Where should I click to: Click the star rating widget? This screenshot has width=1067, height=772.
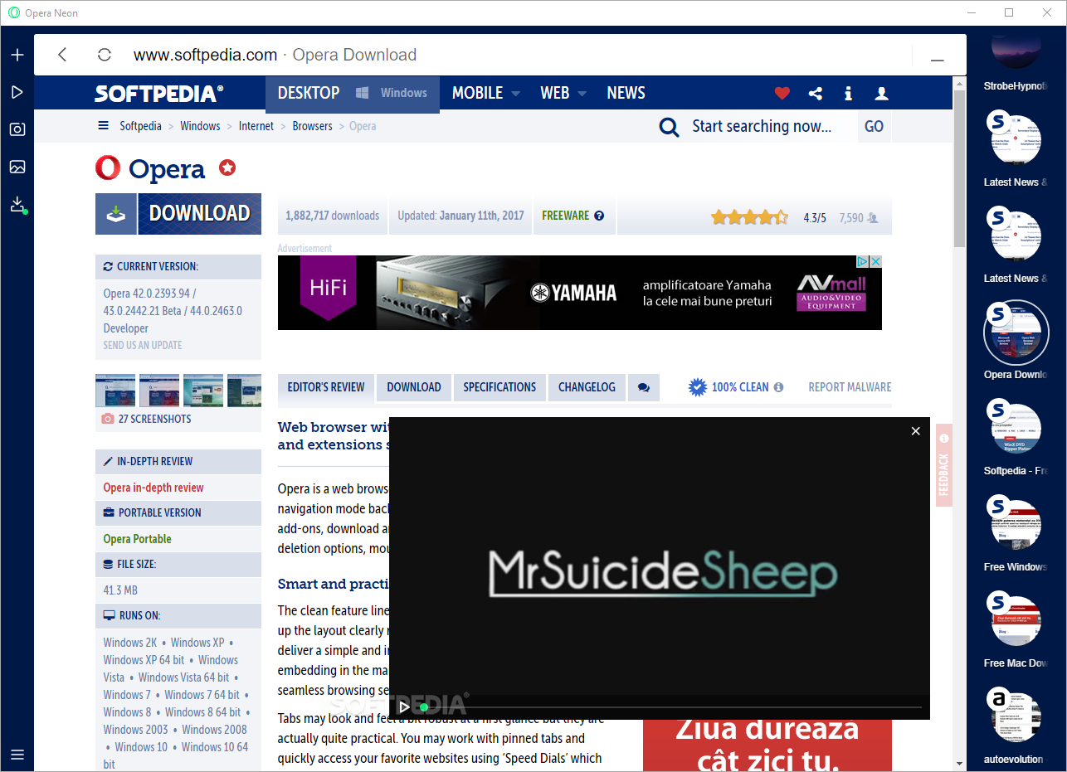pos(750,217)
